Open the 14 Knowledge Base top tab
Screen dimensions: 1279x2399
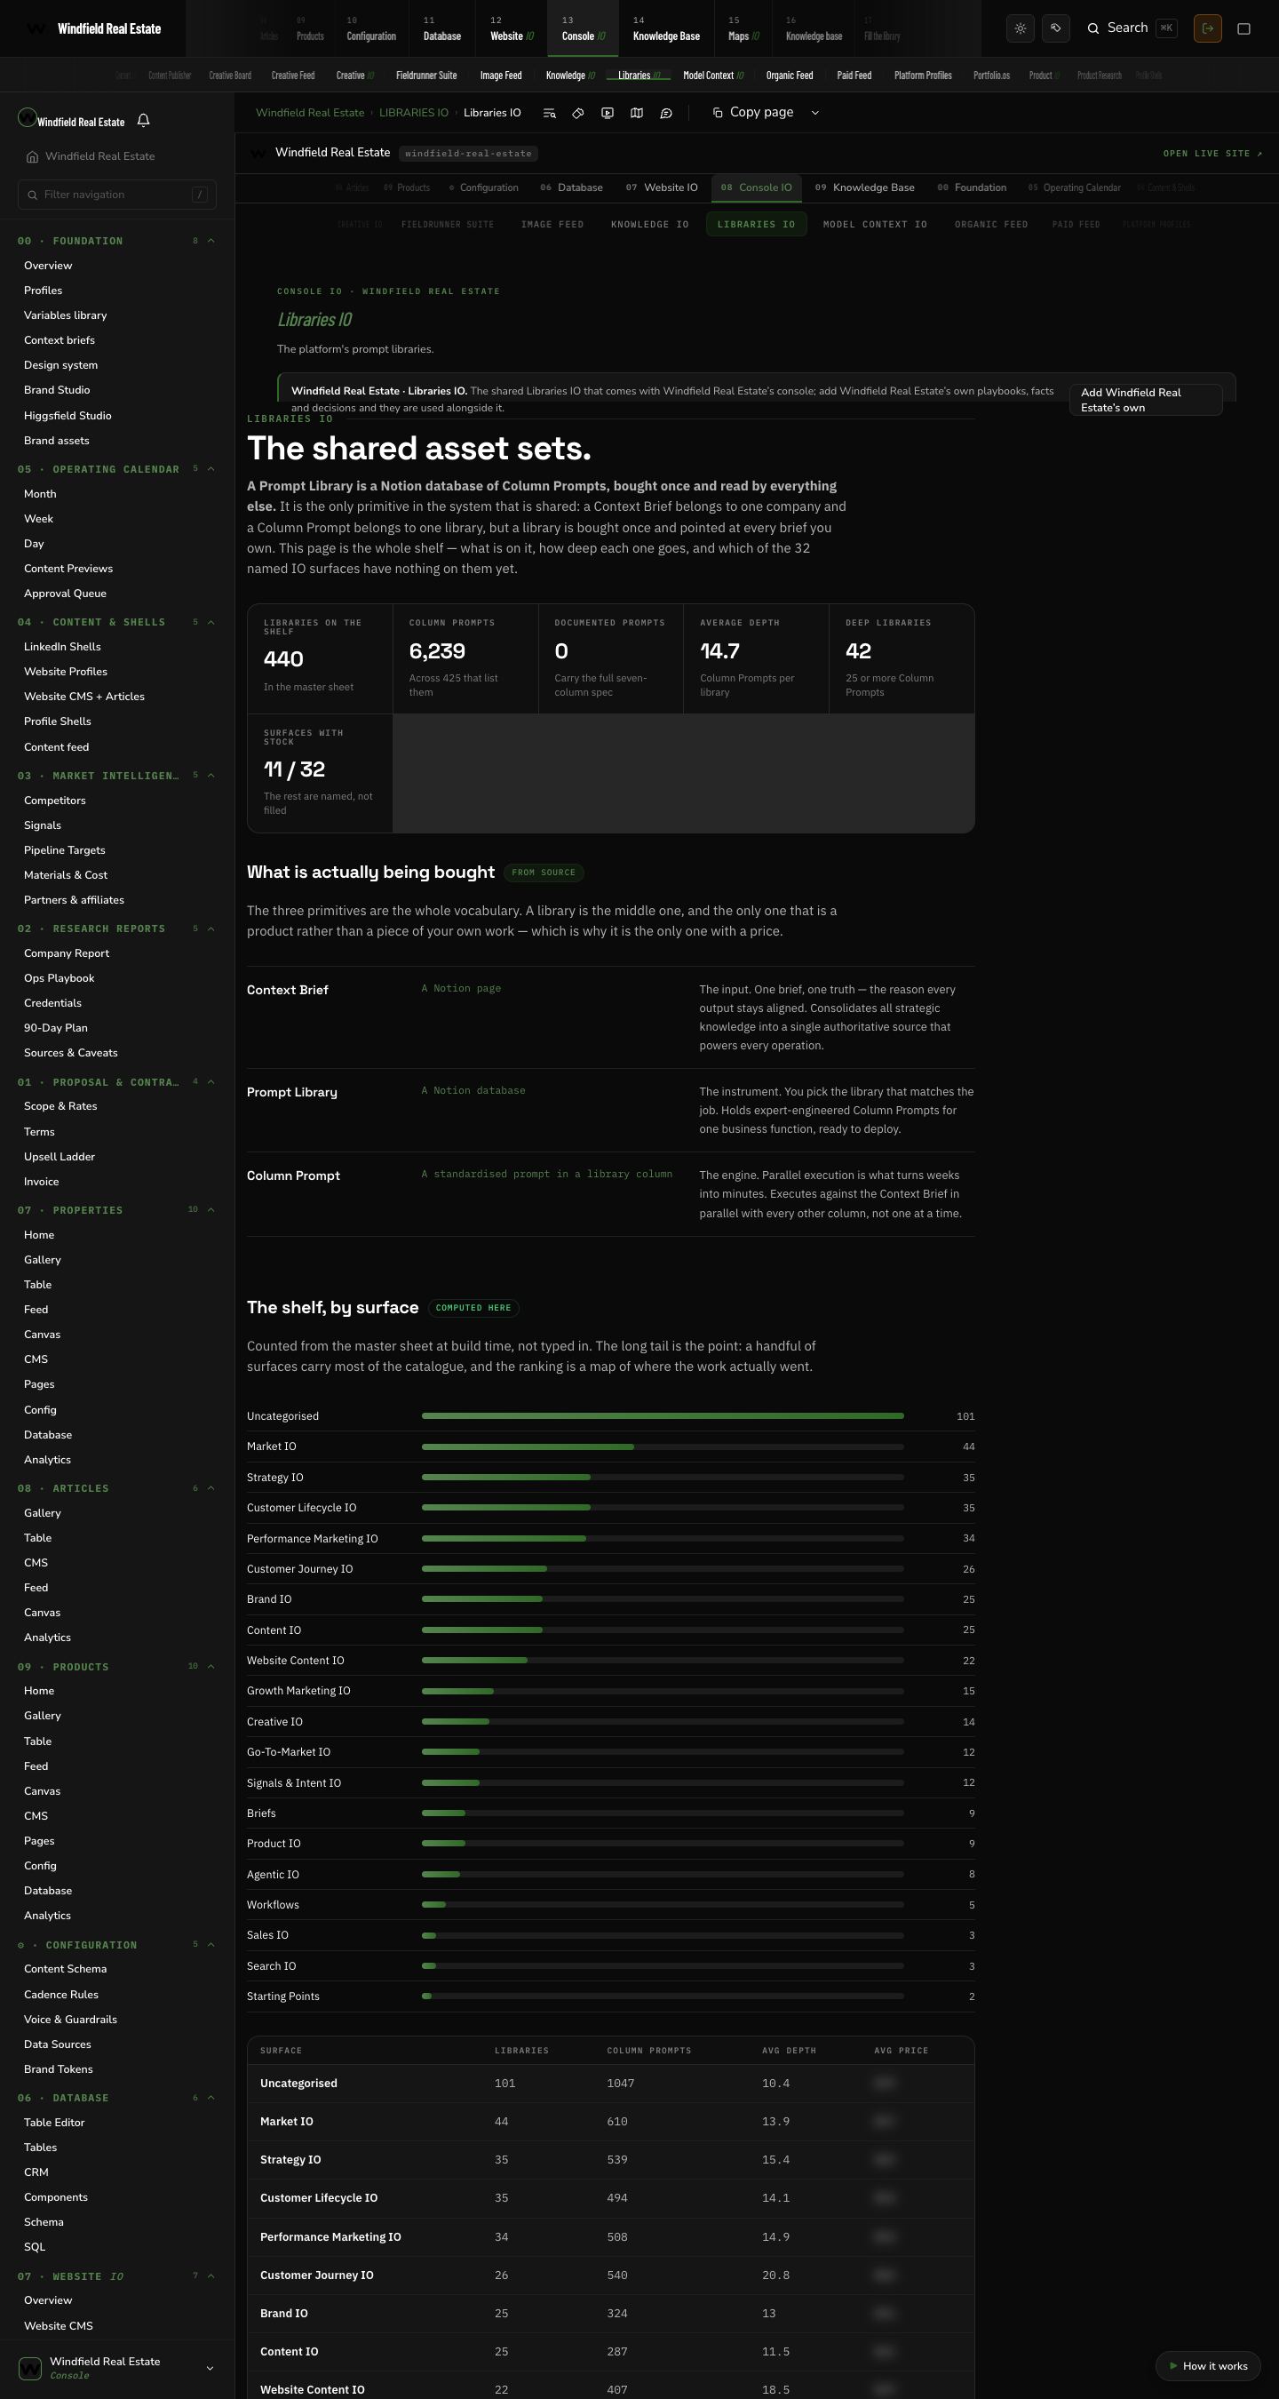point(666,28)
